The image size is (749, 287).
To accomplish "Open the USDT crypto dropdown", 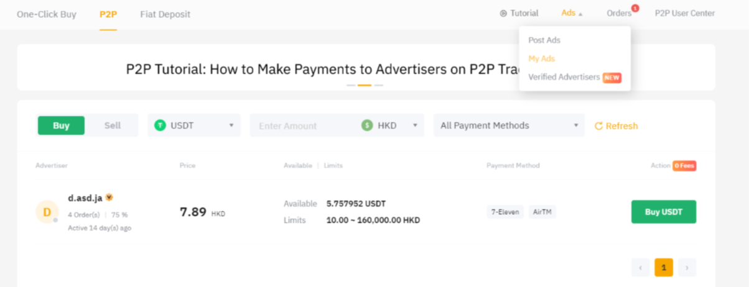I will (194, 125).
